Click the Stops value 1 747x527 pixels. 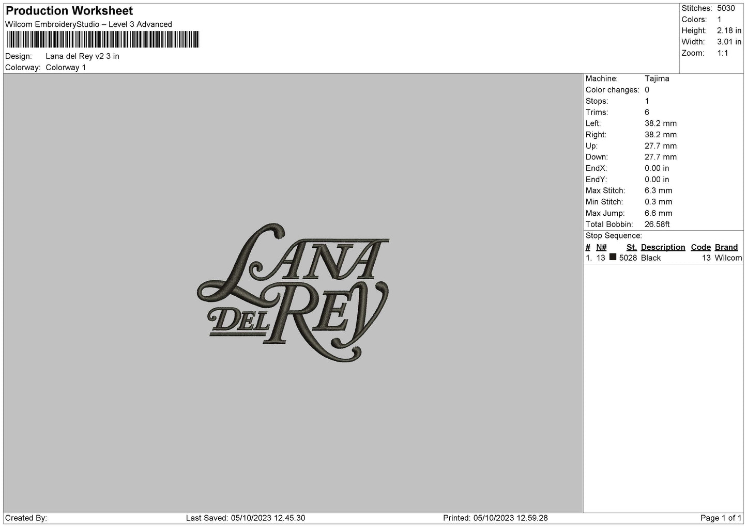[647, 101]
